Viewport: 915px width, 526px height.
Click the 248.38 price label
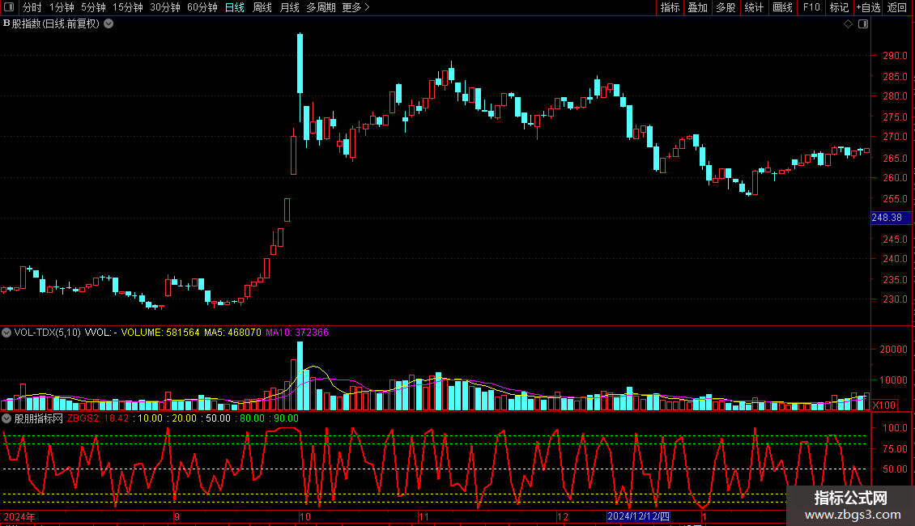coord(891,218)
